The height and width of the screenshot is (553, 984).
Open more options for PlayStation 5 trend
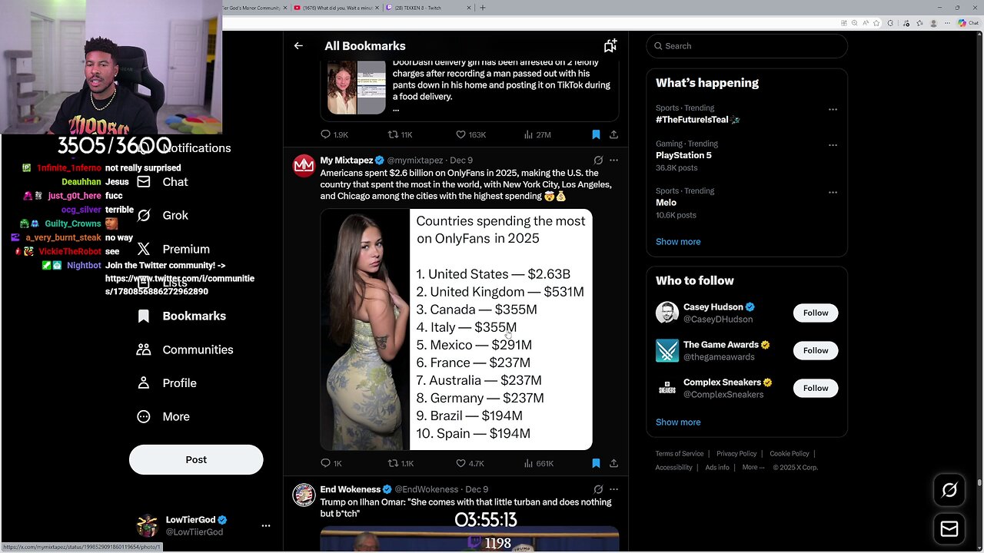click(833, 144)
